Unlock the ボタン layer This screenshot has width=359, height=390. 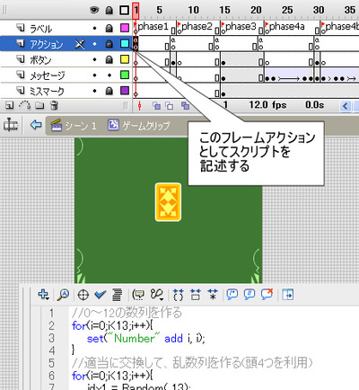point(109,59)
